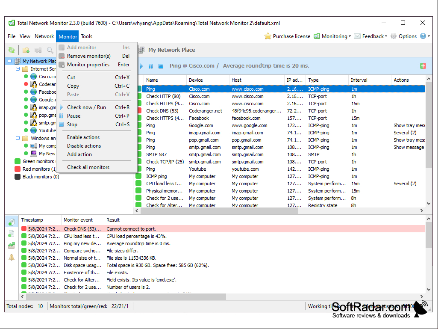
Task: Click the refresh icon in the toolbar
Action: (12, 50)
